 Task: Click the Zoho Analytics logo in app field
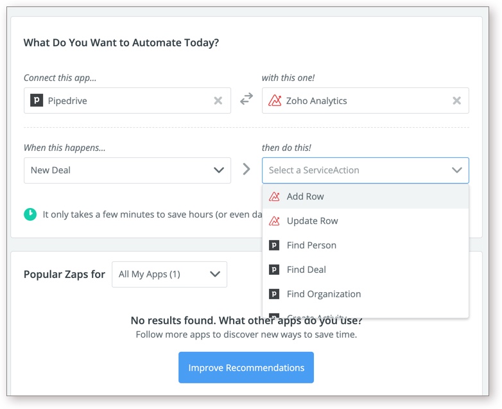coord(275,101)
